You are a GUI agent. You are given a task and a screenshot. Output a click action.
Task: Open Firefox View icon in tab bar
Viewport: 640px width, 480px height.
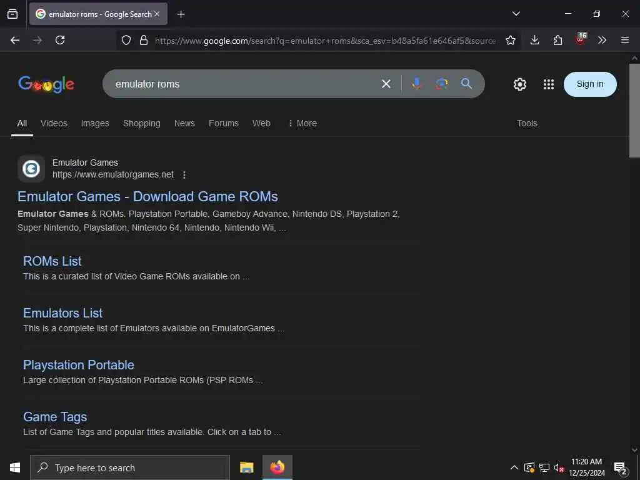pyautogui.click(x=12, y=14)
